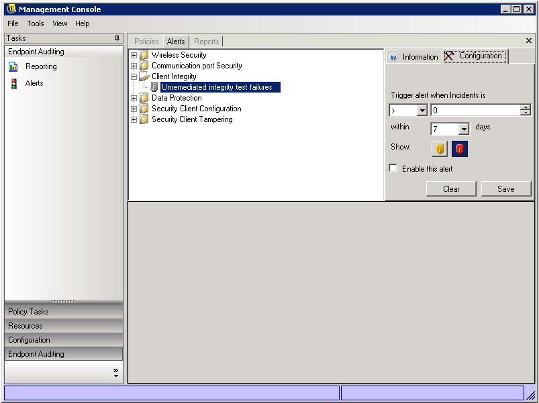The height and width of the screenshot is (403, 539).
Task: Open the within-days dropdown
Action: [464, 129]
